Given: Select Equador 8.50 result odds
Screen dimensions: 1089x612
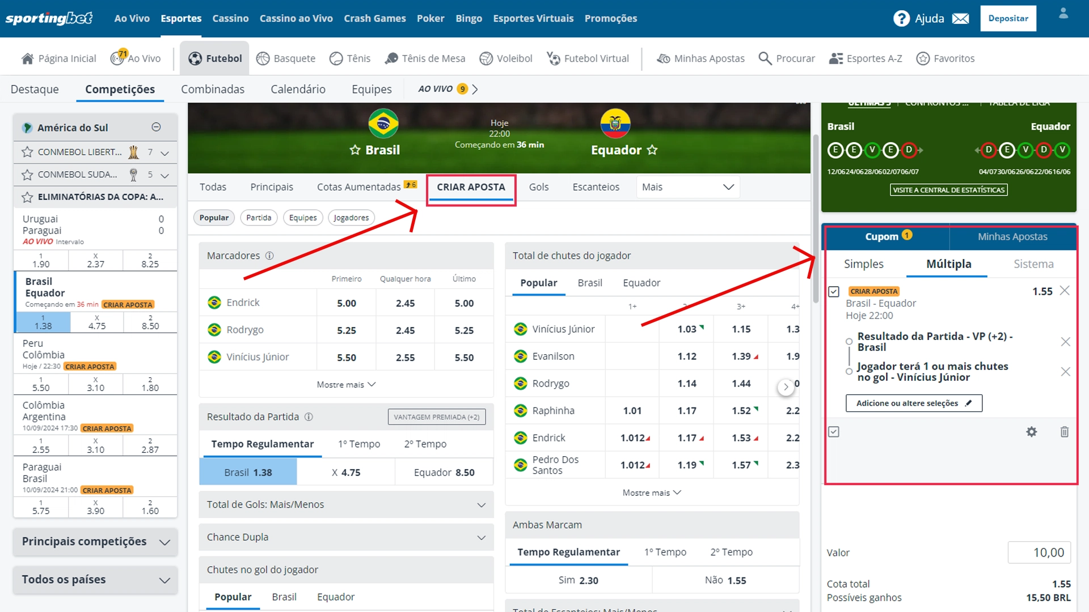Looking at the screenshot, I should [444, 472].
